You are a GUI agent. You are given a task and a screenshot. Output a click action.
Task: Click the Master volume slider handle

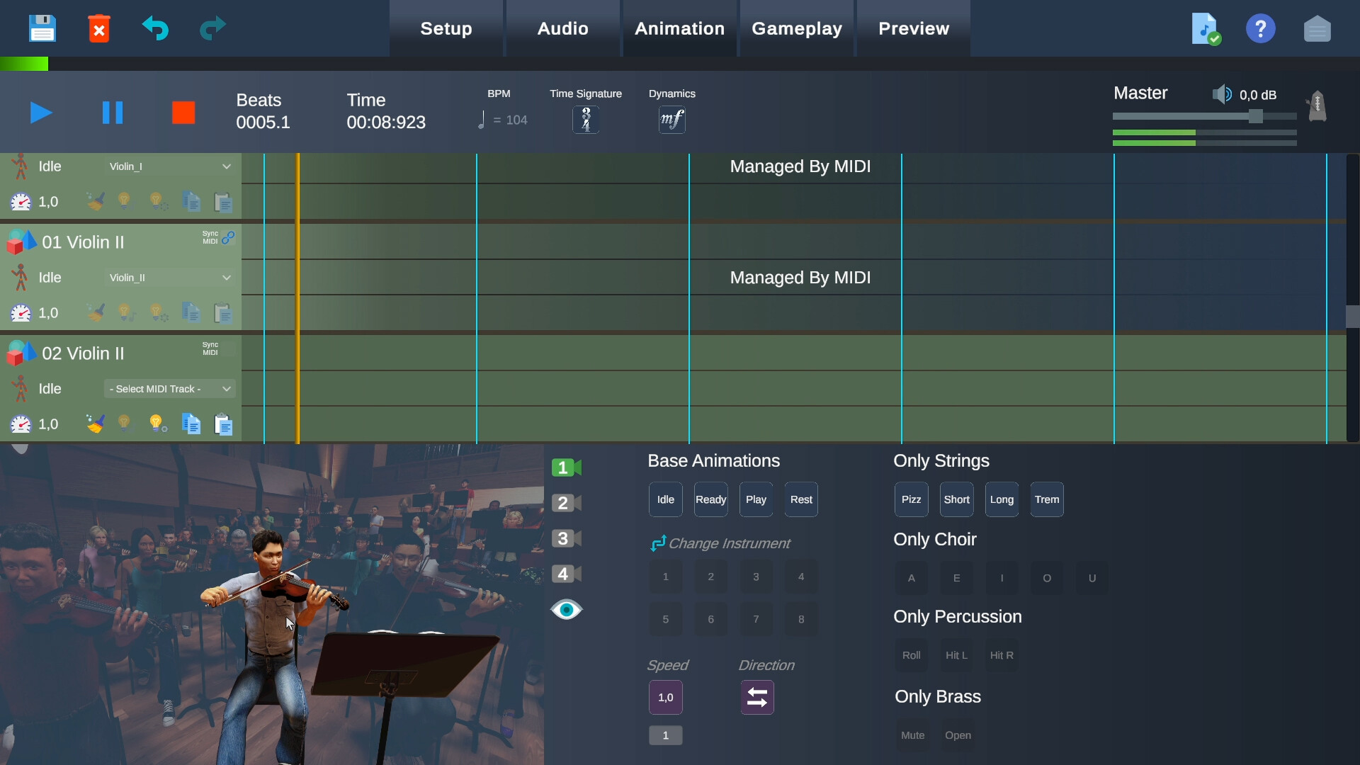click(x=1256, y=116)
